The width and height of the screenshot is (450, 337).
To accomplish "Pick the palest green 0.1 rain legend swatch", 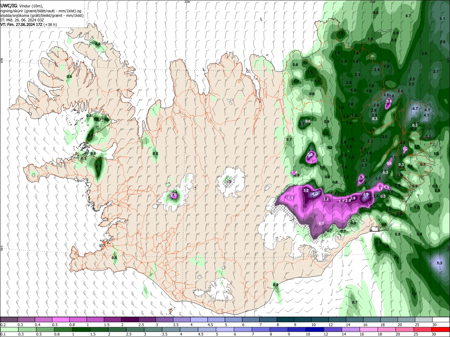I will (x=9, y=329).
